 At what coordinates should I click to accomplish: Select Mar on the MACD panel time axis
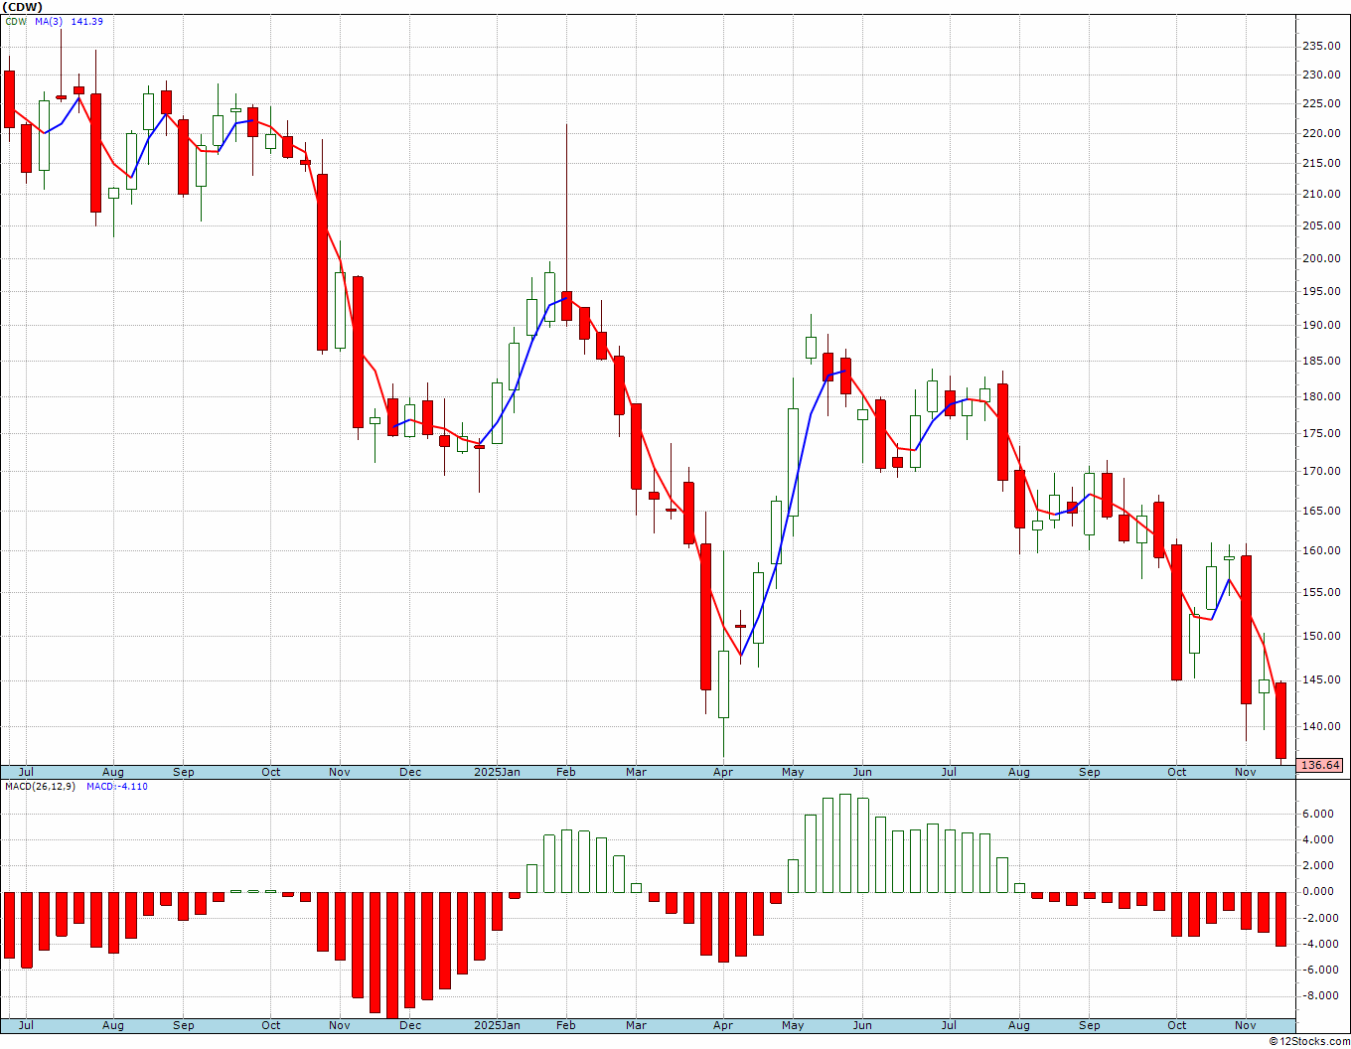coord(636,1025)
